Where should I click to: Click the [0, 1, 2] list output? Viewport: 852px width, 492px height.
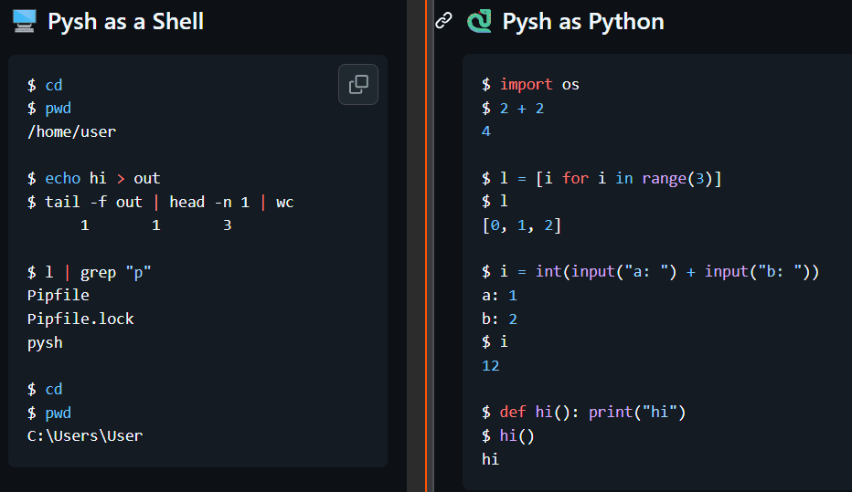click(x=521, y=225)
